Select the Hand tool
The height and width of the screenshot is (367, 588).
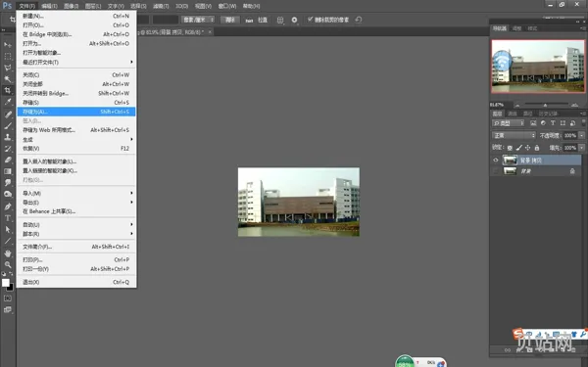tap(8, 253)
